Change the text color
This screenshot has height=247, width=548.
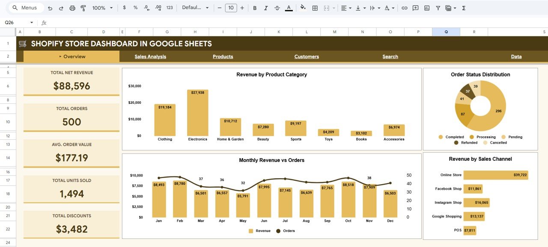coord(288,8)
